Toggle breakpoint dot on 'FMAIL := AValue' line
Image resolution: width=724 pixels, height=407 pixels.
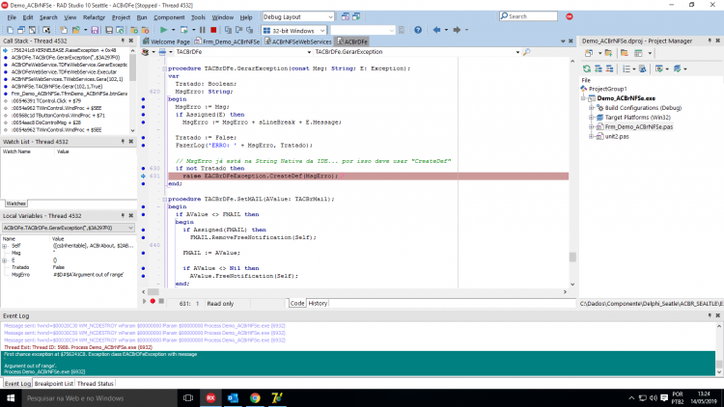coord(143,253)
